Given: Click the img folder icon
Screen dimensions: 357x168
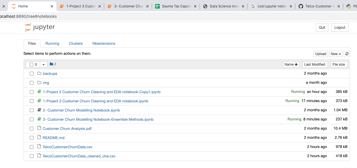Looking at the screenshot, I should pyautogui.click(x=40, y=83).
